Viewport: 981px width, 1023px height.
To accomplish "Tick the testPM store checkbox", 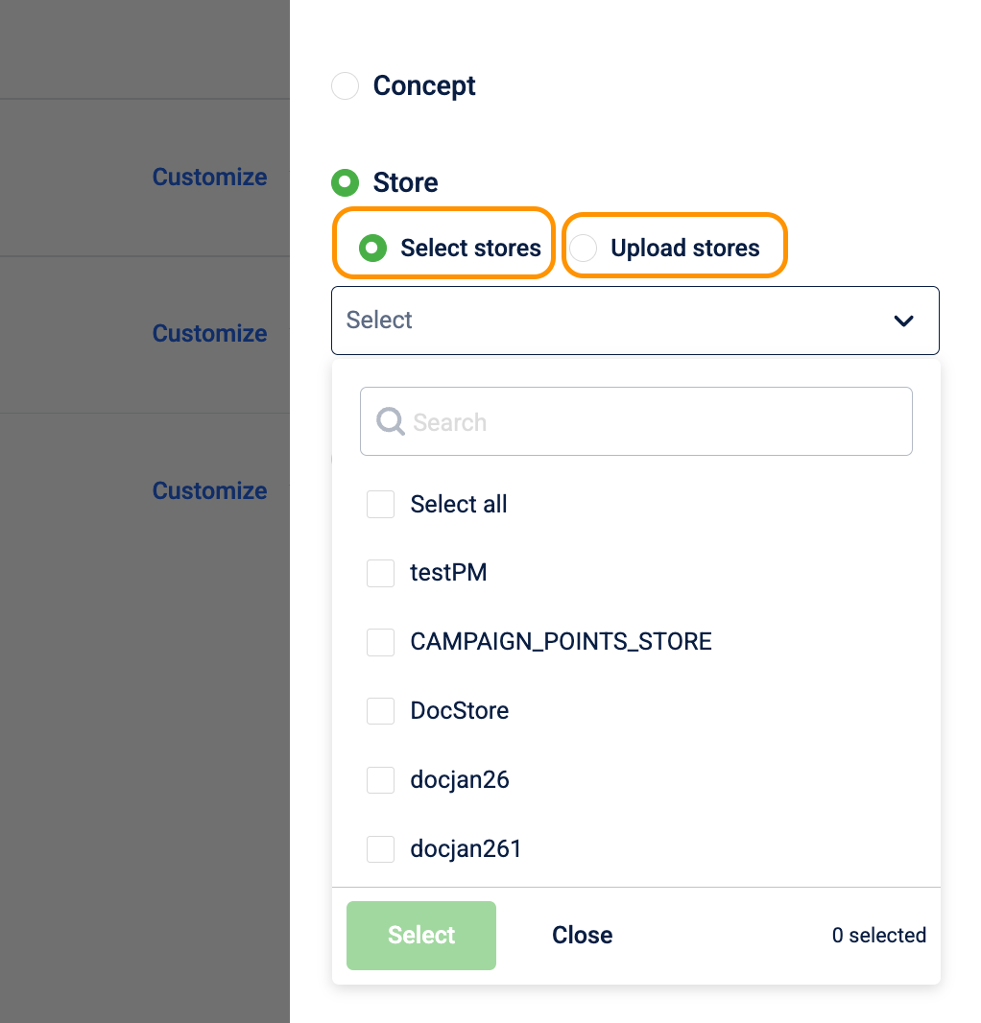I will click(381, 574).
